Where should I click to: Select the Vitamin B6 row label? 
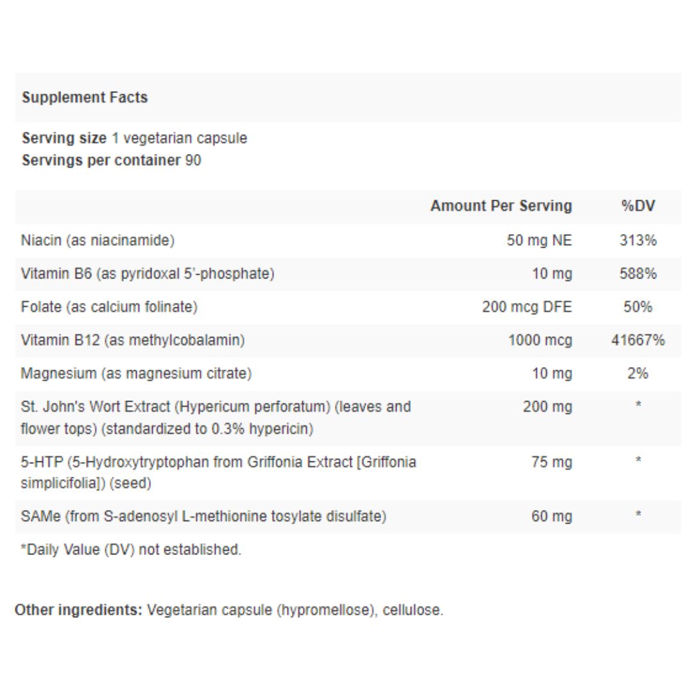[148, 274]
